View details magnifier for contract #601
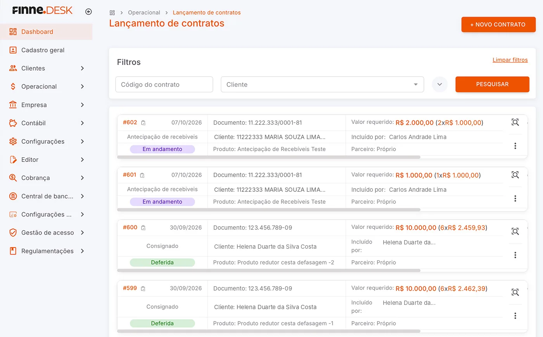Image resolution: width=543 pixels, height=337 pixels. (515, 175)
